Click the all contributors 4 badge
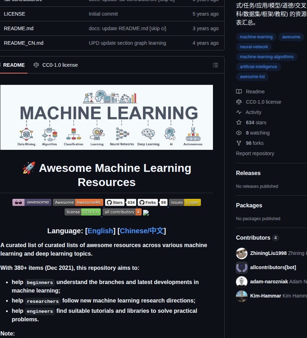Screen dimensions: 307x338 (122, 212)
